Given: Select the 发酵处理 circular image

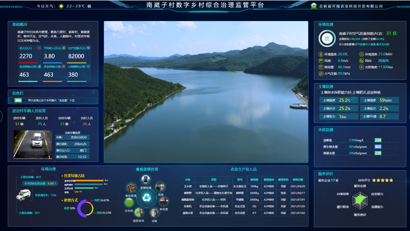Looking at the screenshot, I should 146,180.
